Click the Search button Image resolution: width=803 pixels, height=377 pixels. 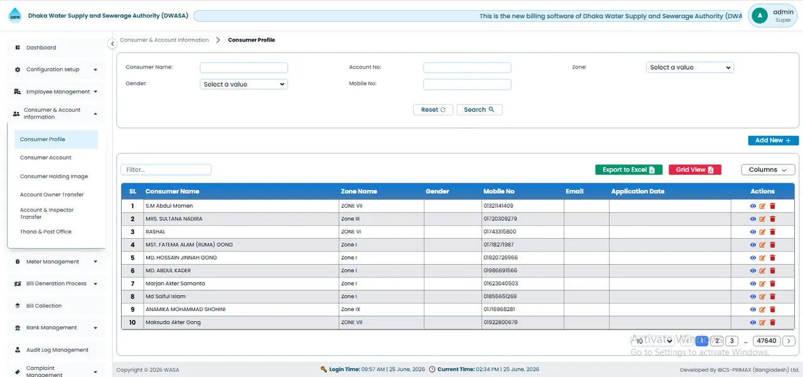click(479, 110)
